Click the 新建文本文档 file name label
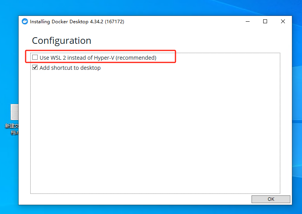 pyautogui.click(x=12, y=129)
